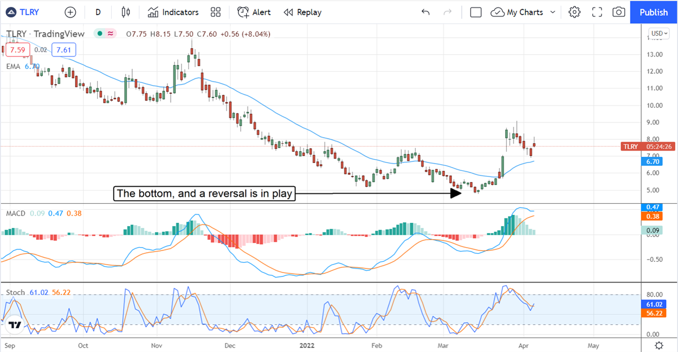678x352 pixels.
Task: Open the candlestick chart style selector
Action: 125,12
